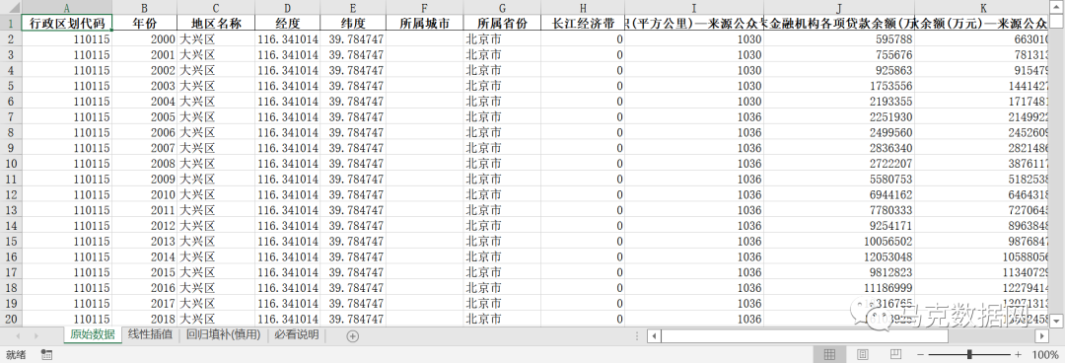This screenshot has height=363, width=1065.
Task: Switch to Page Layout view icon
Action: coord(862,355)
